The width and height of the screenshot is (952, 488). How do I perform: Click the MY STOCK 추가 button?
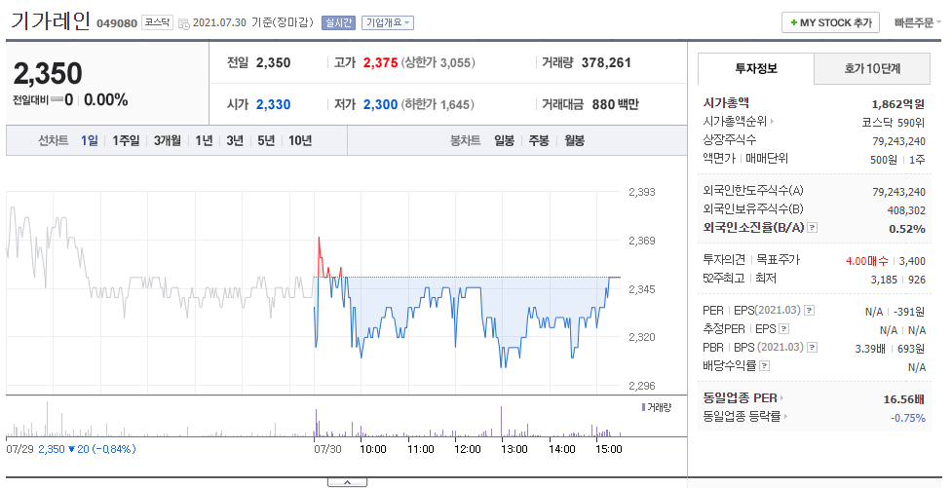pyautogui.click(x=830, y=23)
